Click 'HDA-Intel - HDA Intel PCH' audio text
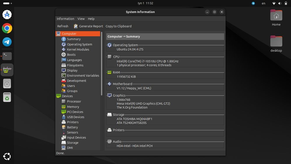Viewport: 291px width, 164px height. (x=134, y=146)
